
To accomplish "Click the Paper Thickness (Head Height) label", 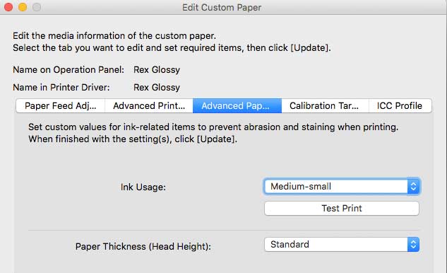I will point(143,246).
